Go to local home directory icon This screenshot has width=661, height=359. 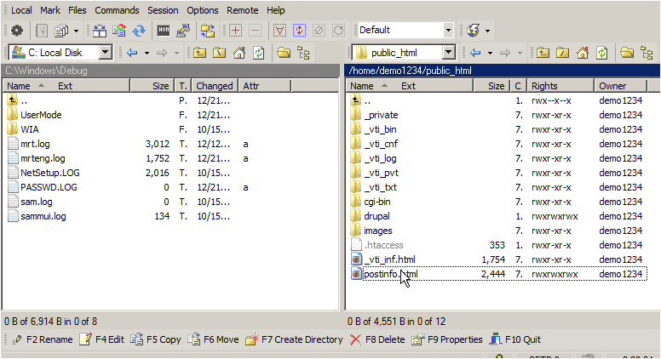(x=239, y=53)
